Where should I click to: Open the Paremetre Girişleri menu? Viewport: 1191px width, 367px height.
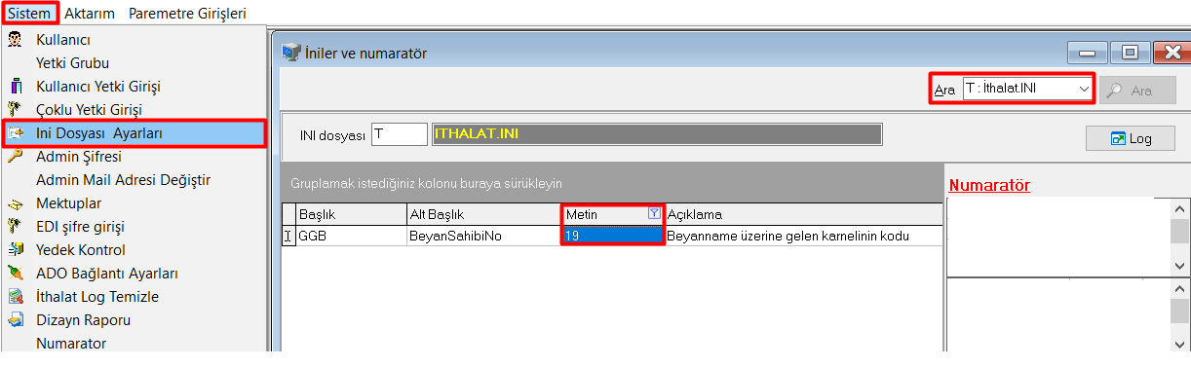pyautogui.click(x=187, y=14)
